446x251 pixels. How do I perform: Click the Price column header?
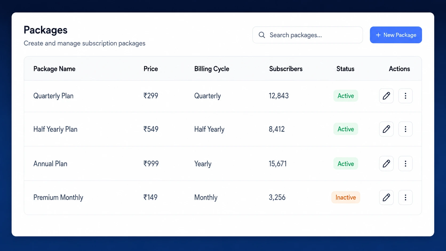coord(151,69)
